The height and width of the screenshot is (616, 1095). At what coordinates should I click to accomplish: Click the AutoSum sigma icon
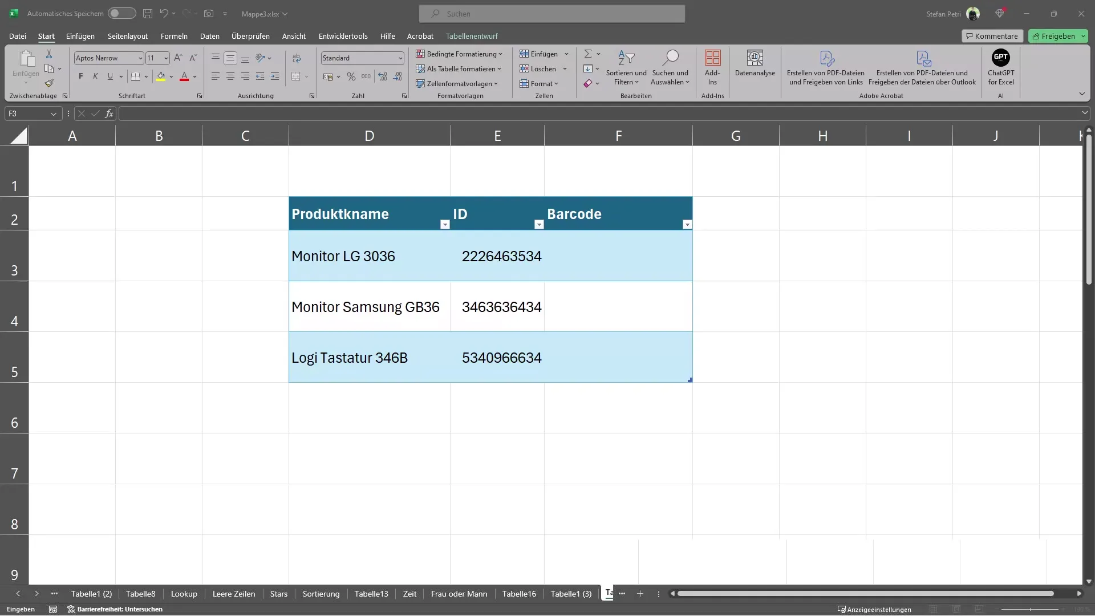[587, 54]
